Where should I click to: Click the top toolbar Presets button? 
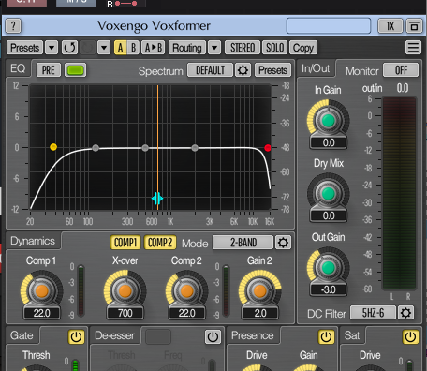[24, 48]
